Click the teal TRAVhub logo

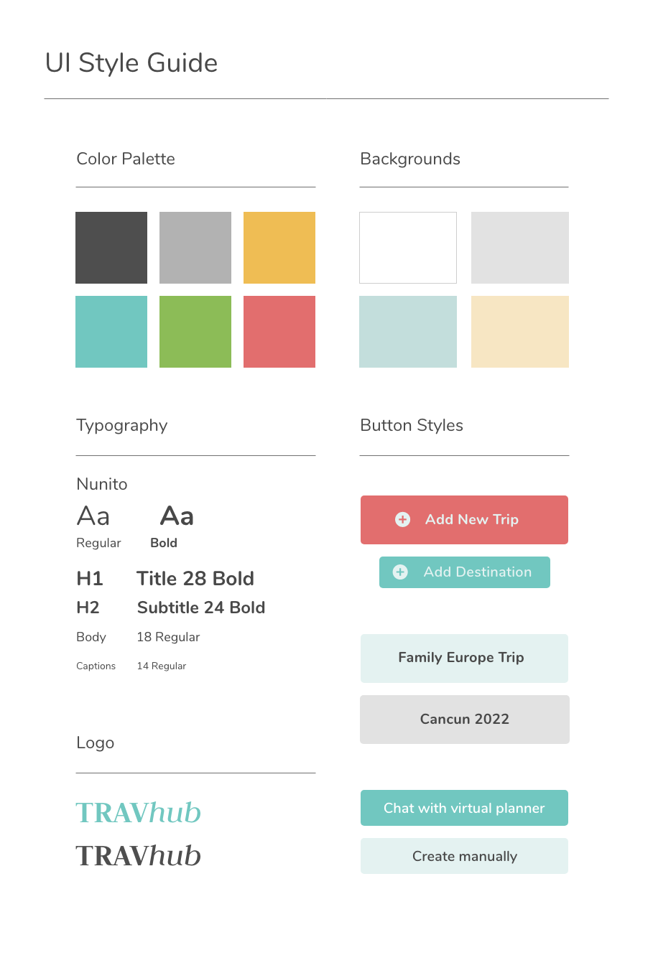139,813
